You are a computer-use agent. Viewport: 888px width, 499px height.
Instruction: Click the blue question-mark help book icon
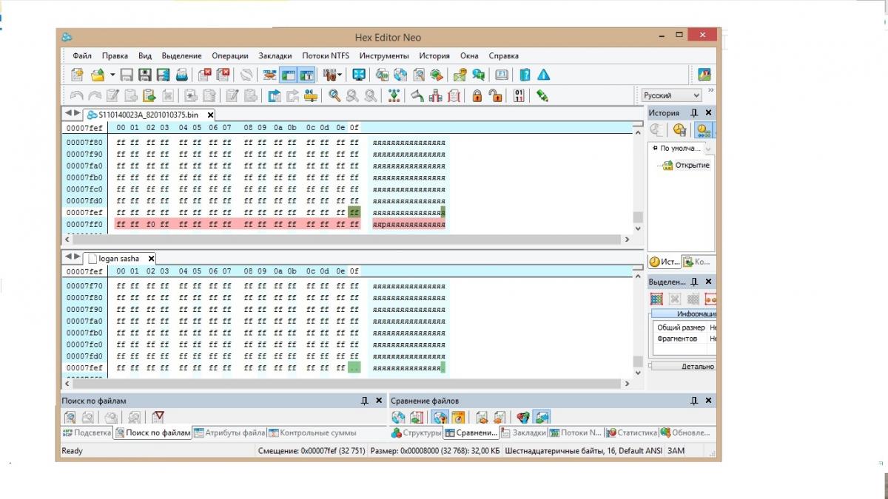point(525,75)
